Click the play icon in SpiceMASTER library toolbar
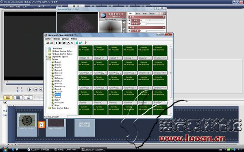Viewport: 244px width, 152px height. [57, 43]
